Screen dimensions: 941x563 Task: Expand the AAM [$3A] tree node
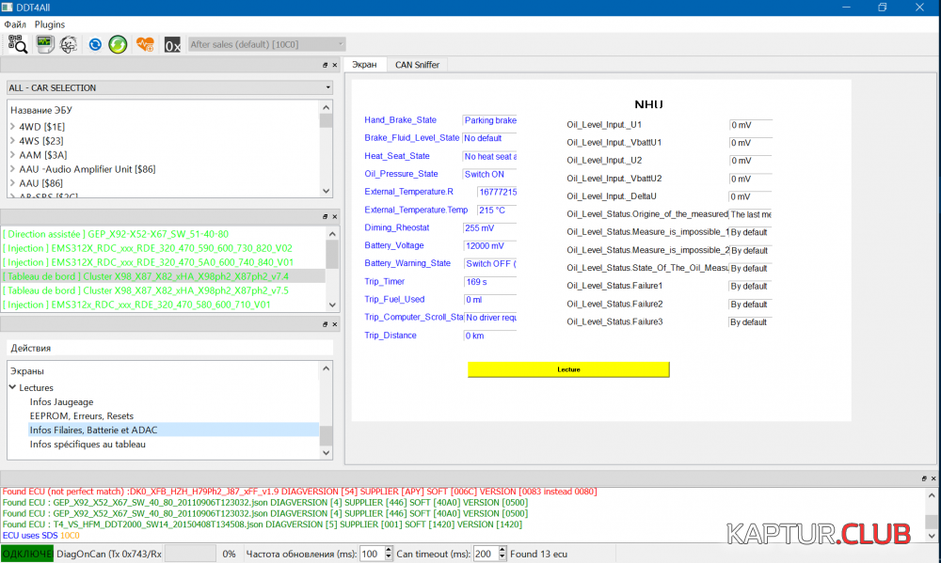click(12, 155)
